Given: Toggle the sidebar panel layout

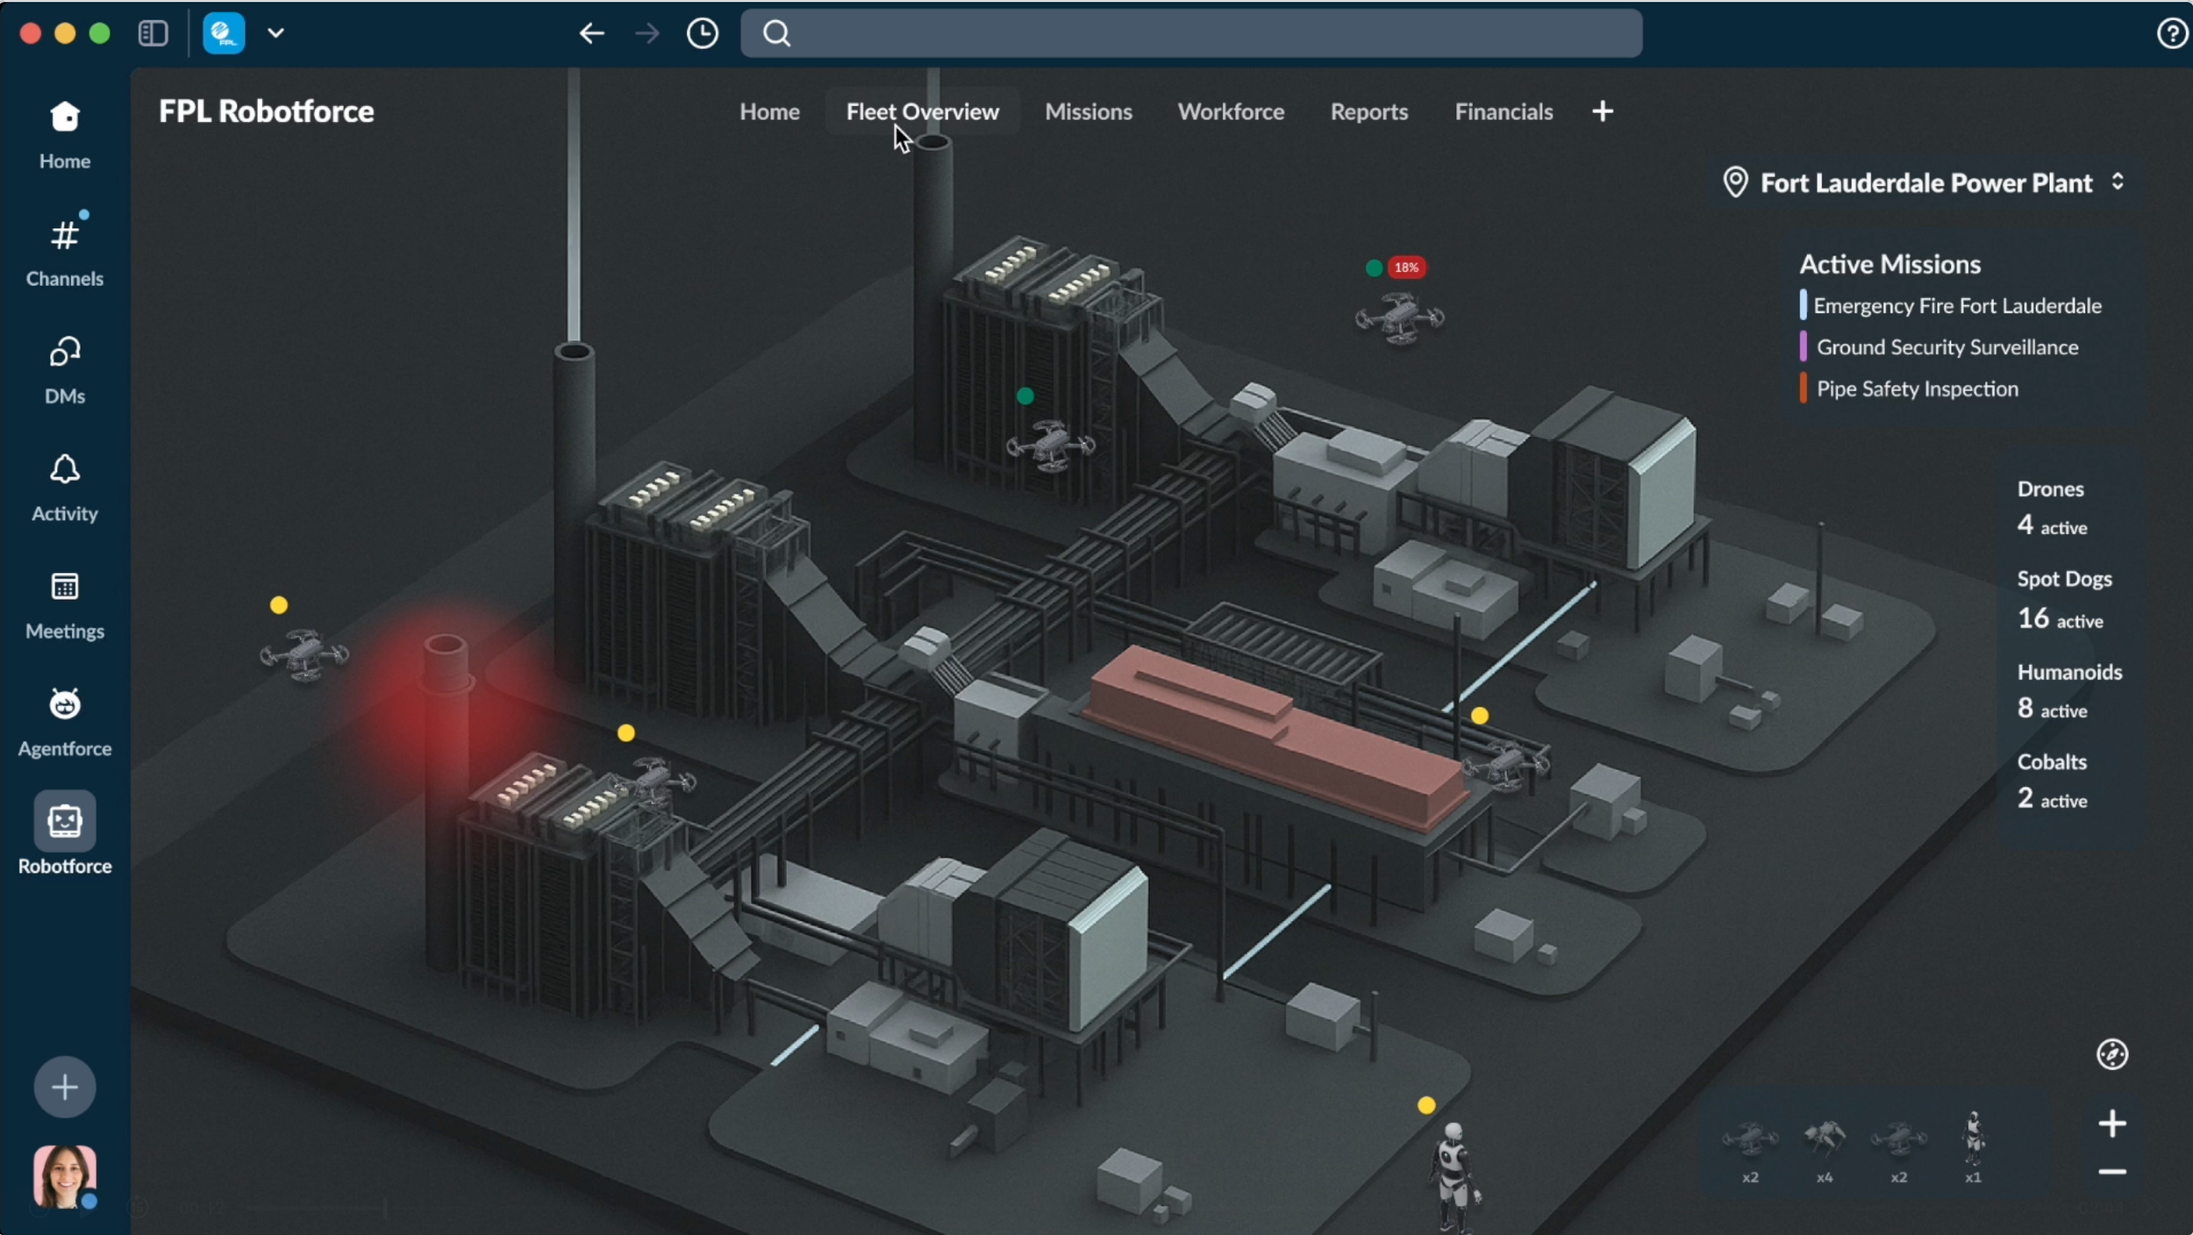Looking at the screenshot, I should (x=153, y=33).
